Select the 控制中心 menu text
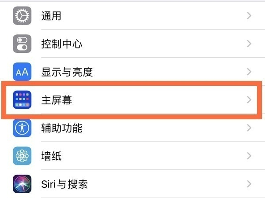 click(61, 44)
